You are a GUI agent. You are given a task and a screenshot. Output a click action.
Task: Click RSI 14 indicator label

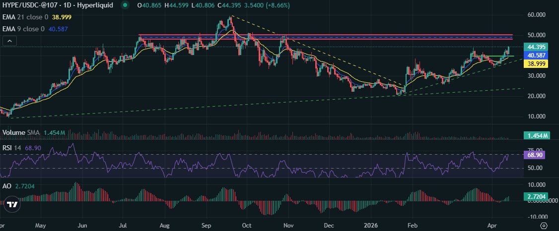tap(12, 148)
